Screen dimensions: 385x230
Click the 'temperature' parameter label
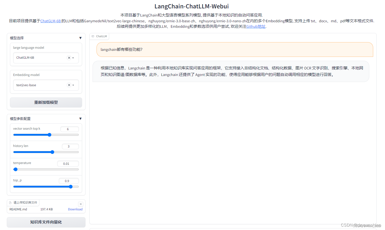(x=22, y=163)
